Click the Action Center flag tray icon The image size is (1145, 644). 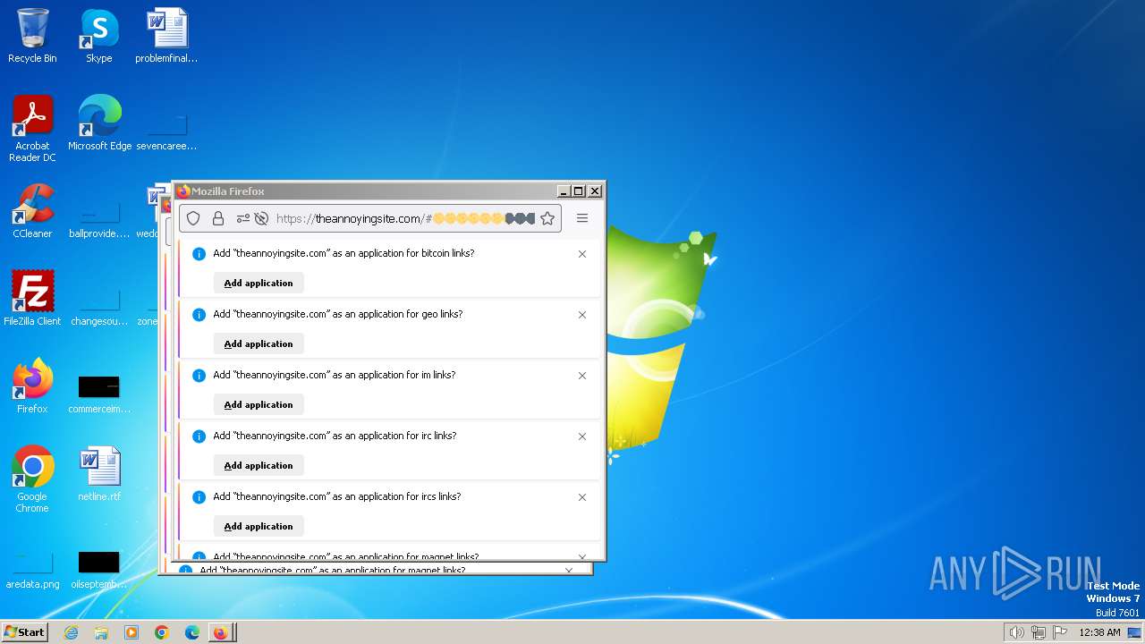pos(1060,632)
